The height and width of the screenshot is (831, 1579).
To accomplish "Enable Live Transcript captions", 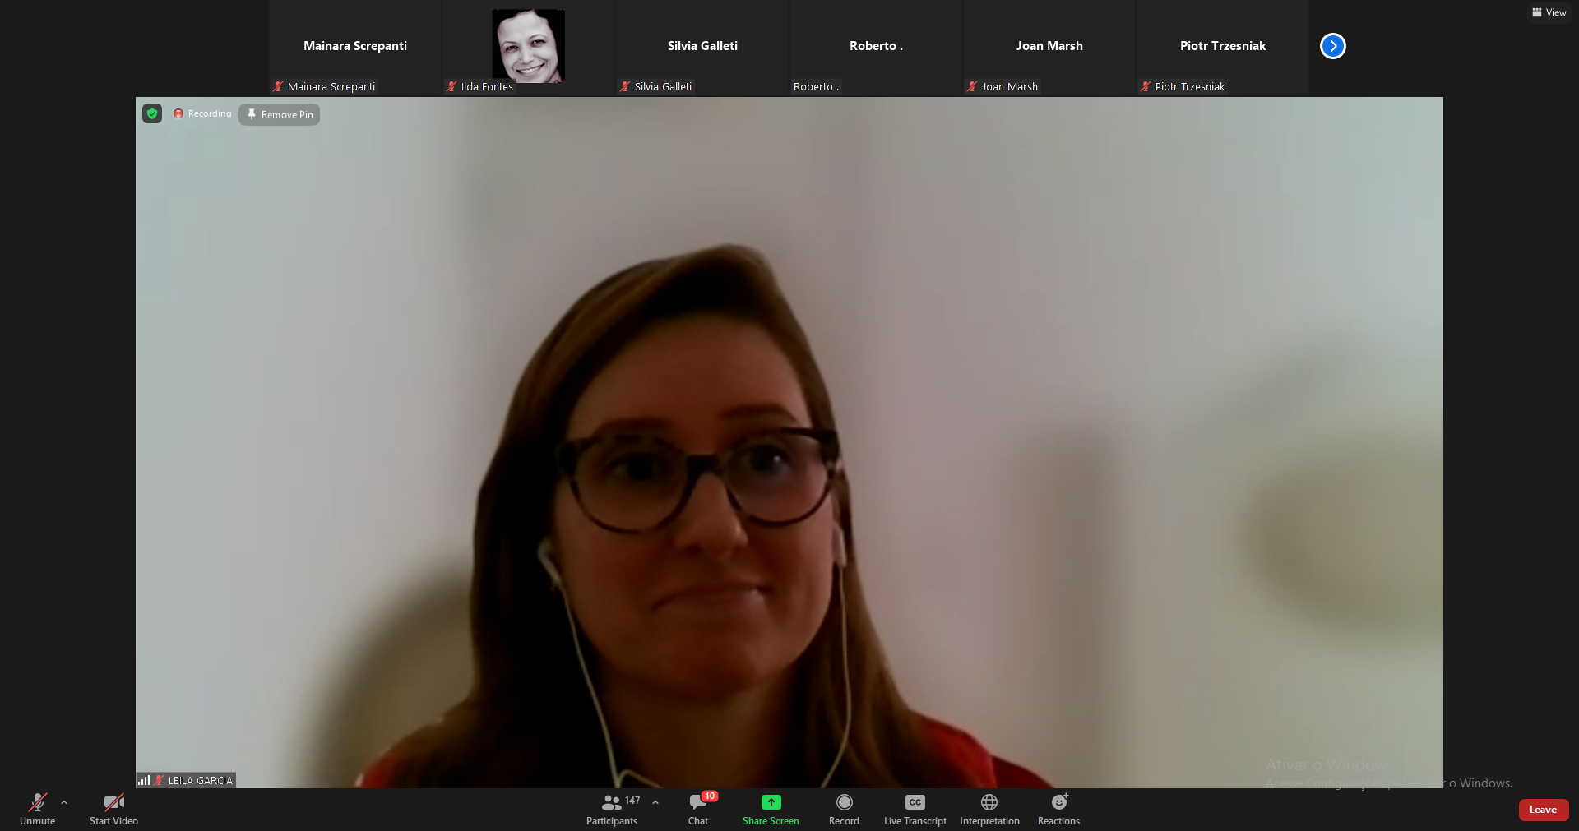I will pos(915,809).
